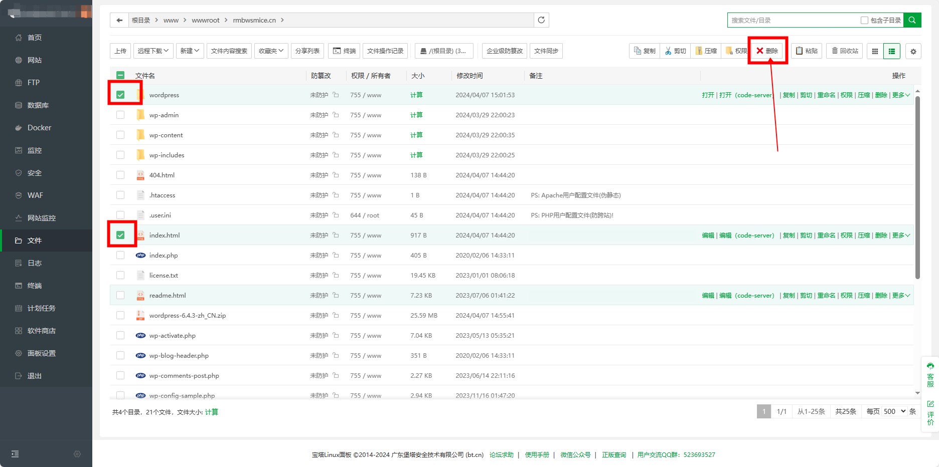Expand More options for index.html row

pyautogui.click(x=901, y=235)
